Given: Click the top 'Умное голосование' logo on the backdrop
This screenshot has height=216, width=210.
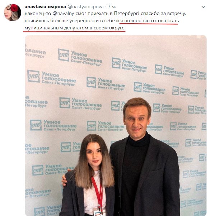Looking at the screenshot, I should [x=80, y=58].
